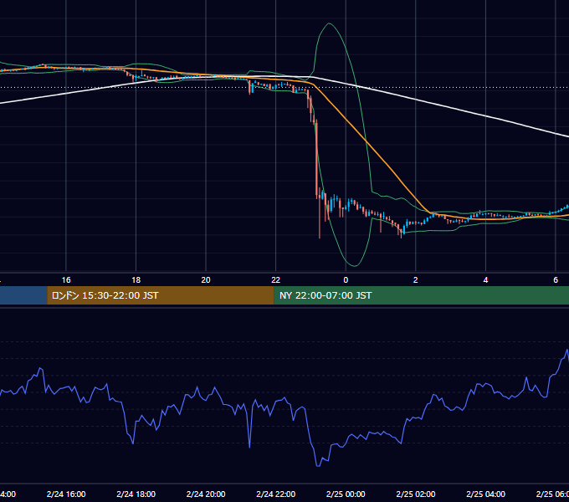
Task: Click the 4 hour label on price chart axis
Action: click(x=485, y=280)
